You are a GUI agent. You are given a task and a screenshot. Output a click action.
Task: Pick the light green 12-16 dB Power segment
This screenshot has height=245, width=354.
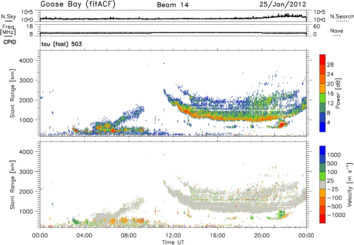click(x=323, y=98)
